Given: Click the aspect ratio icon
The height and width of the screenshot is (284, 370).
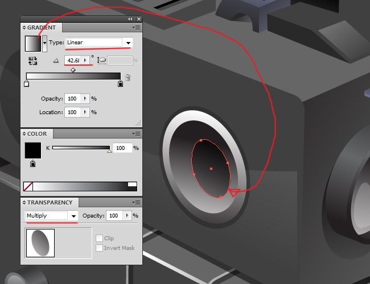Looking at the screenshot, I should (101, 61).
